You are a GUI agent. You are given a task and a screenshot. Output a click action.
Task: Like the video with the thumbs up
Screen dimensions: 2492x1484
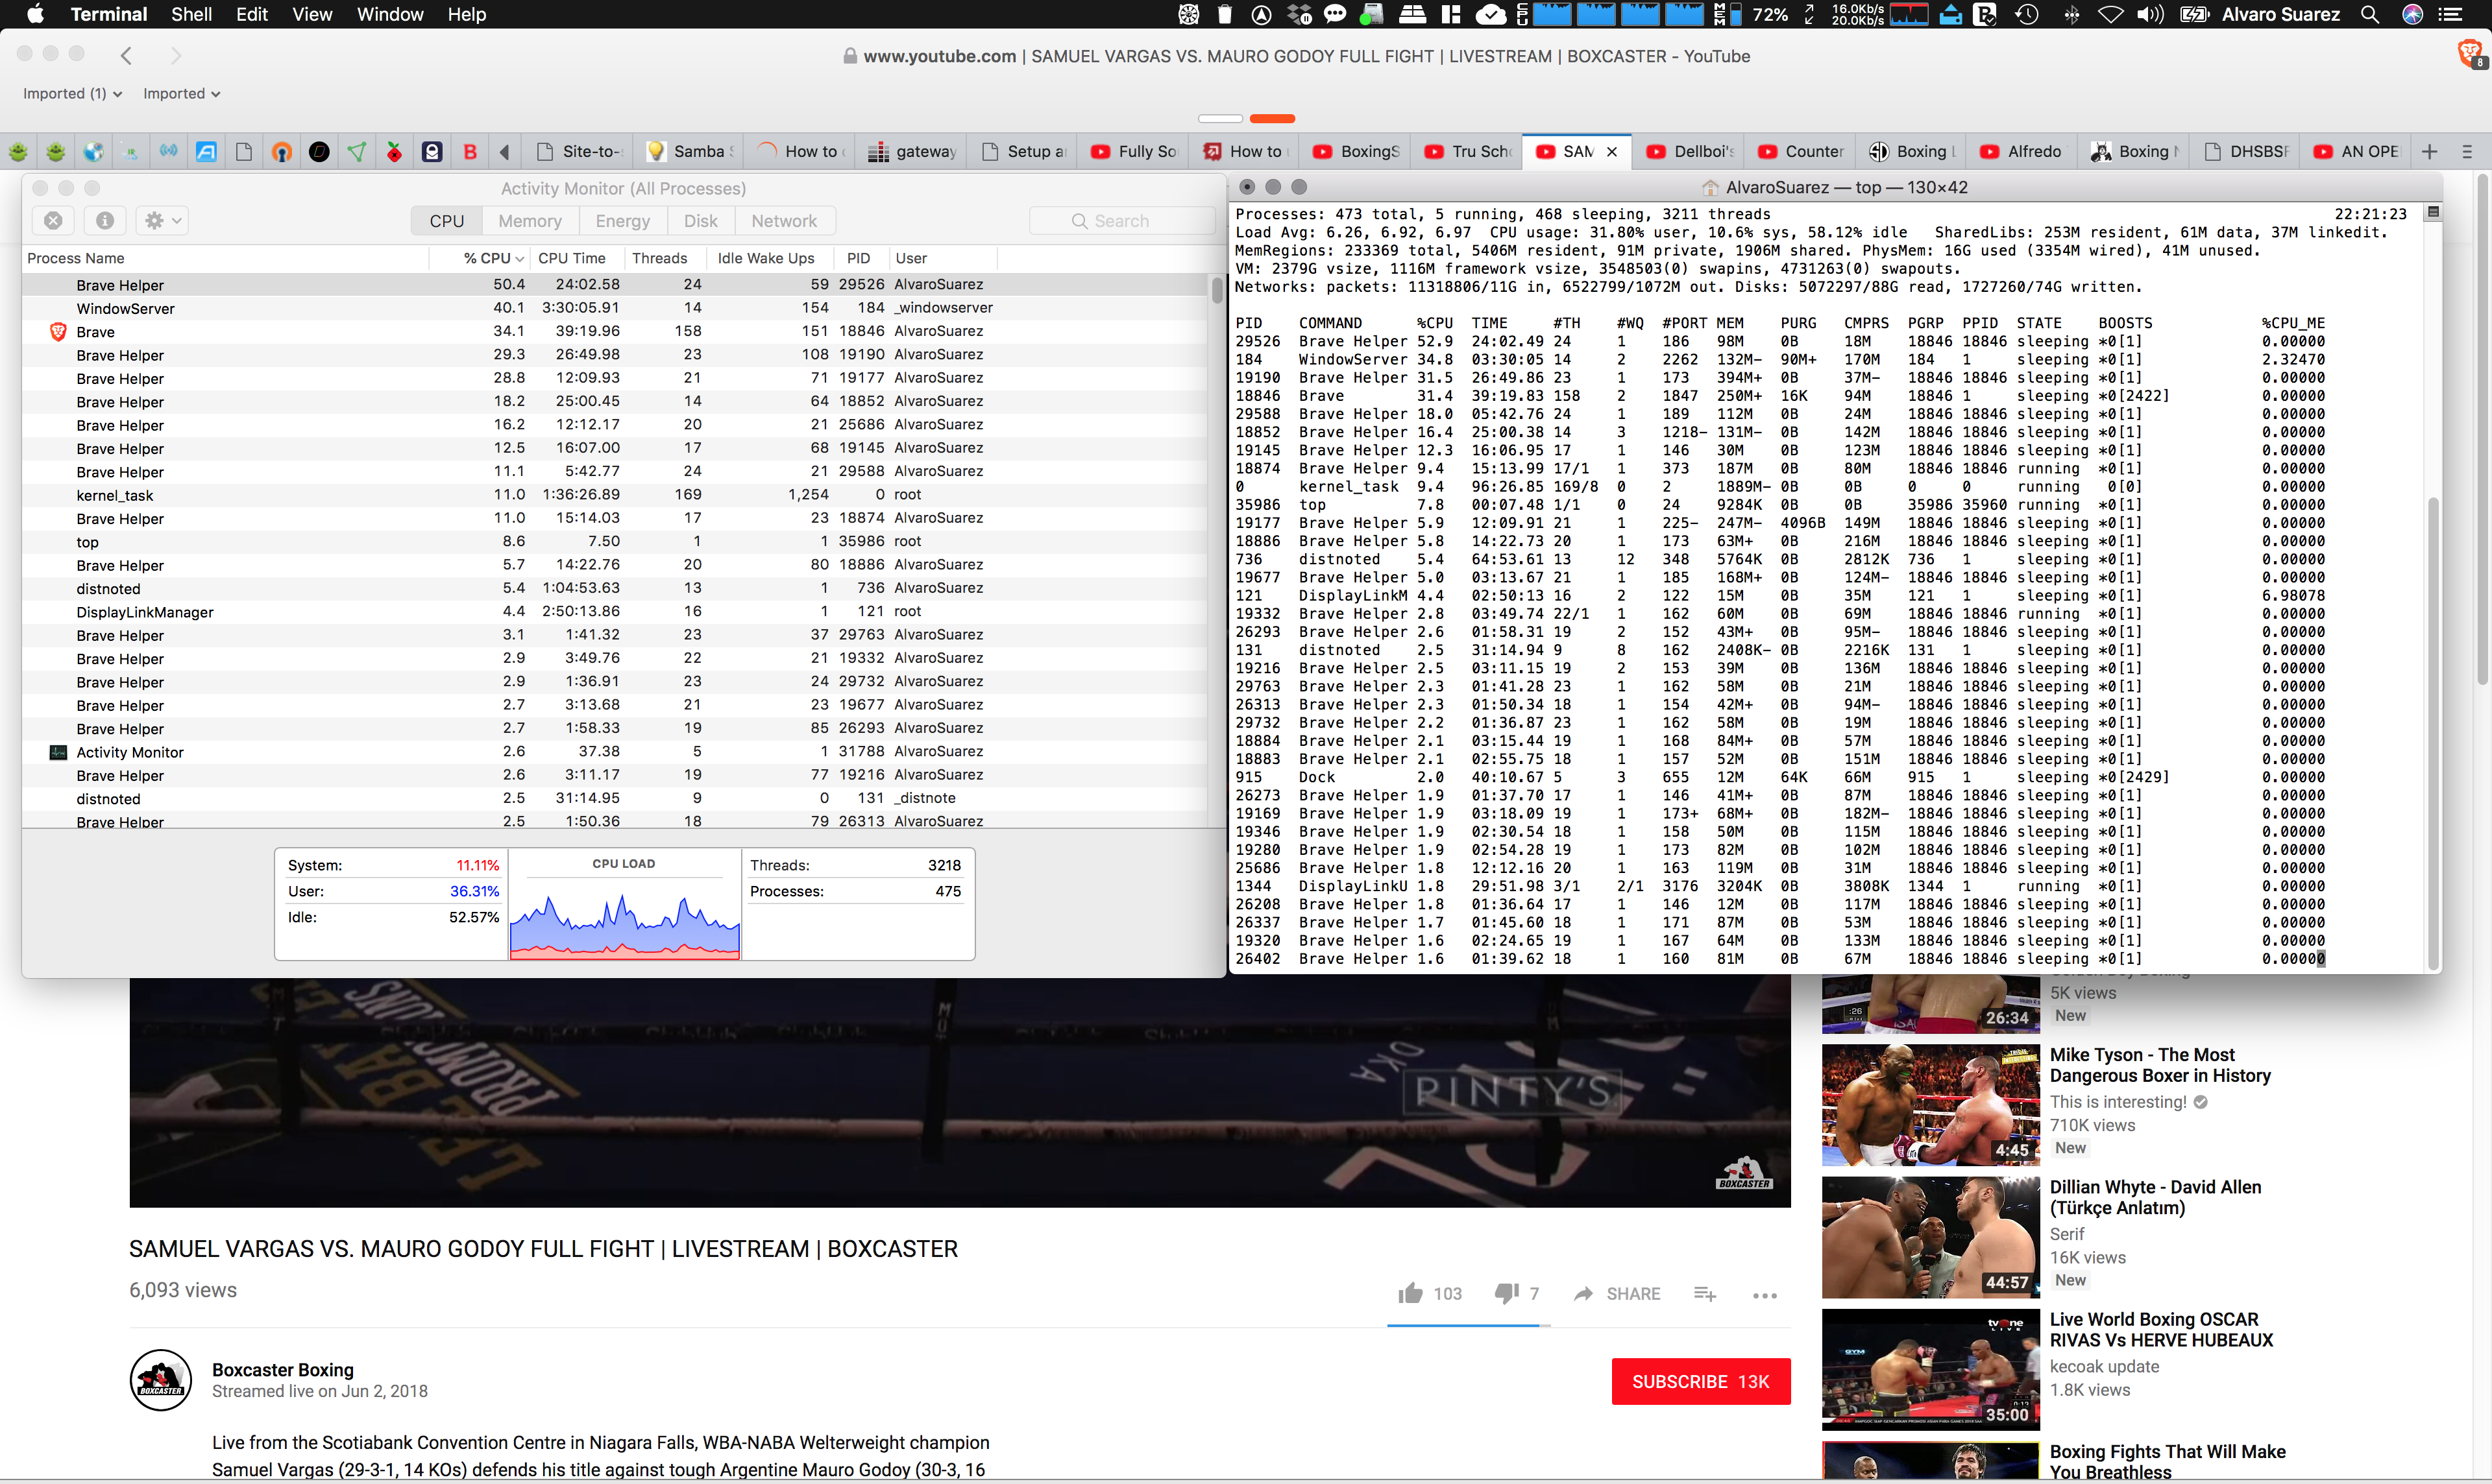[1410, 1293]
